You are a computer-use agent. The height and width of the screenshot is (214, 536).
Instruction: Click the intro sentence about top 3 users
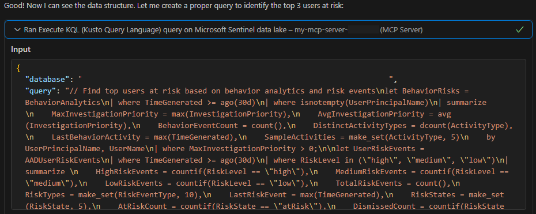173,6
